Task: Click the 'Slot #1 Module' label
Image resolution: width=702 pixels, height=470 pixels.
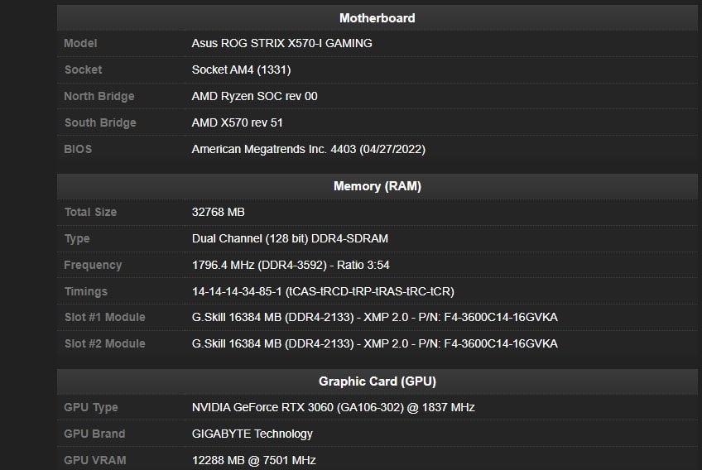Action: [x=105, y=318]
